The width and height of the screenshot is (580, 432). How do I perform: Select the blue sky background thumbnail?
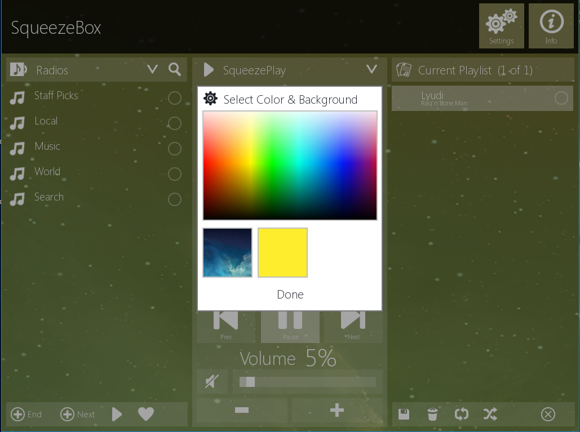[227, 252]
